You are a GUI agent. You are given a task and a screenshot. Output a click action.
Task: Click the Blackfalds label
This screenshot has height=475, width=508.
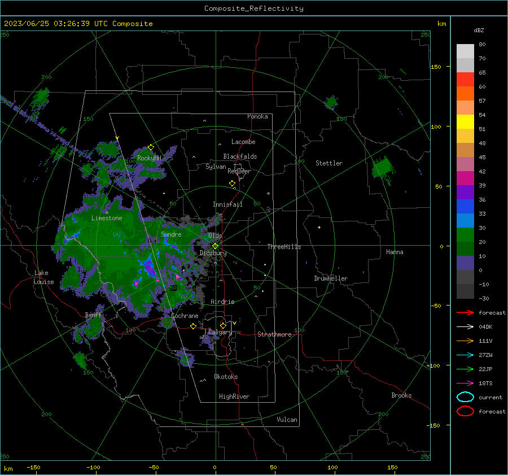click(240, 156)
